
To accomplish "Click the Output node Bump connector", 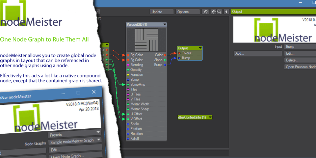I will point(179,58).
